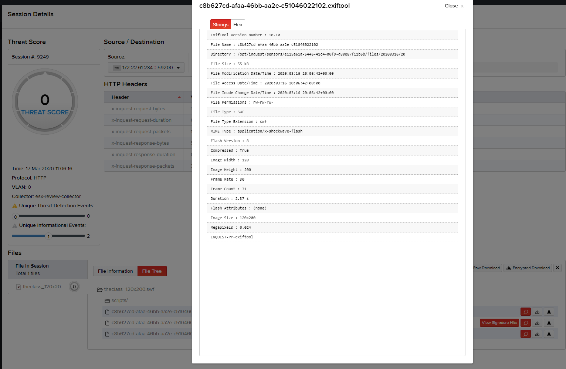Viewport: 566px width, 369px height.
Task: Click the File Name line in Strings output
Action: point(332,45)
